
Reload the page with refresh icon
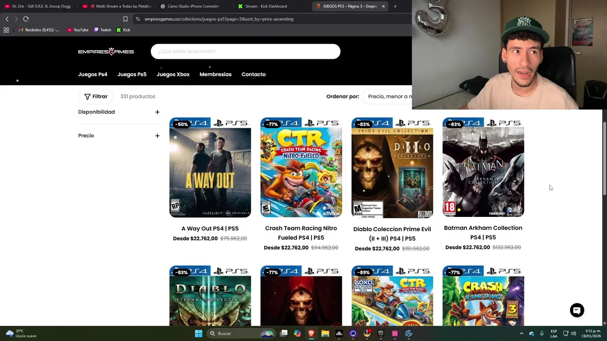coord(26,19)
